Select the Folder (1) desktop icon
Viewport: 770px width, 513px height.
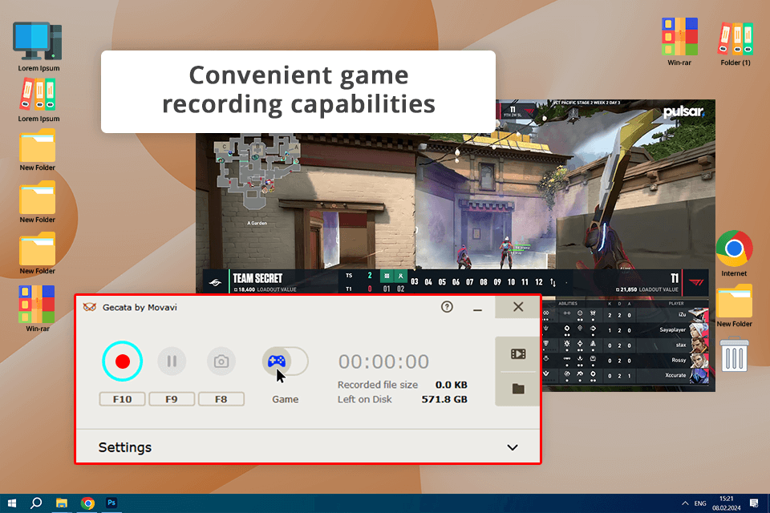[x=736, y=43]
